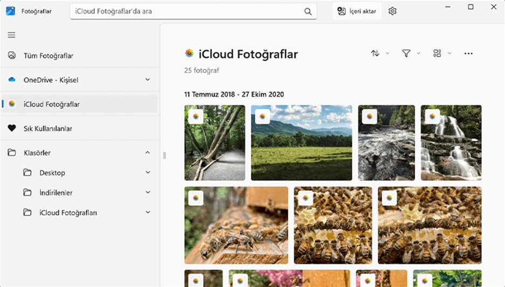
Task: Click the iCloud Fotoğraflar page heading
Action: (248, 54)
